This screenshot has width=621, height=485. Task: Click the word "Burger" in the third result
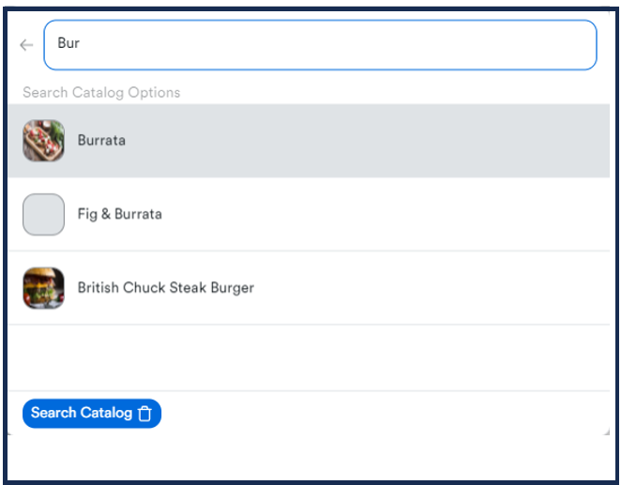click(231, 288)
